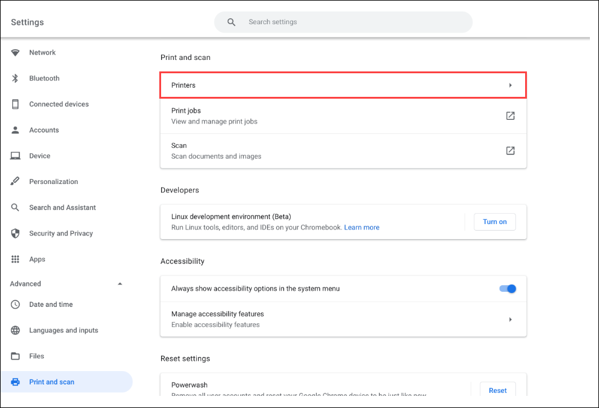The image size is (599, 408).
Task: Expand the Printers row arrow
Action: pos(510,85)
